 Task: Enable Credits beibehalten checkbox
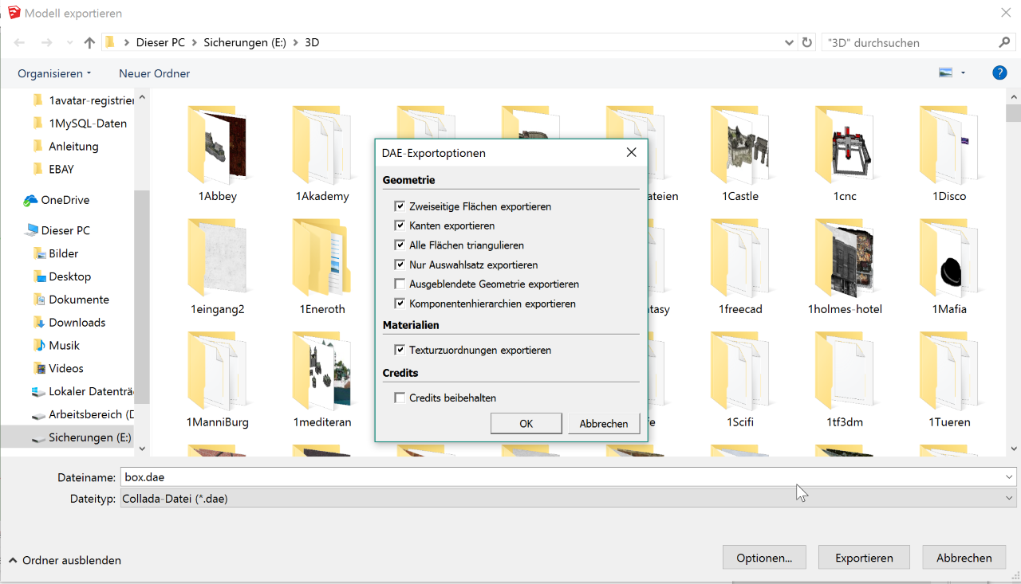tap(400, 398)
